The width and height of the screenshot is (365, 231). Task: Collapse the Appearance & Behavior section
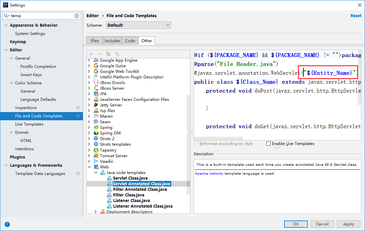(6, 25)
